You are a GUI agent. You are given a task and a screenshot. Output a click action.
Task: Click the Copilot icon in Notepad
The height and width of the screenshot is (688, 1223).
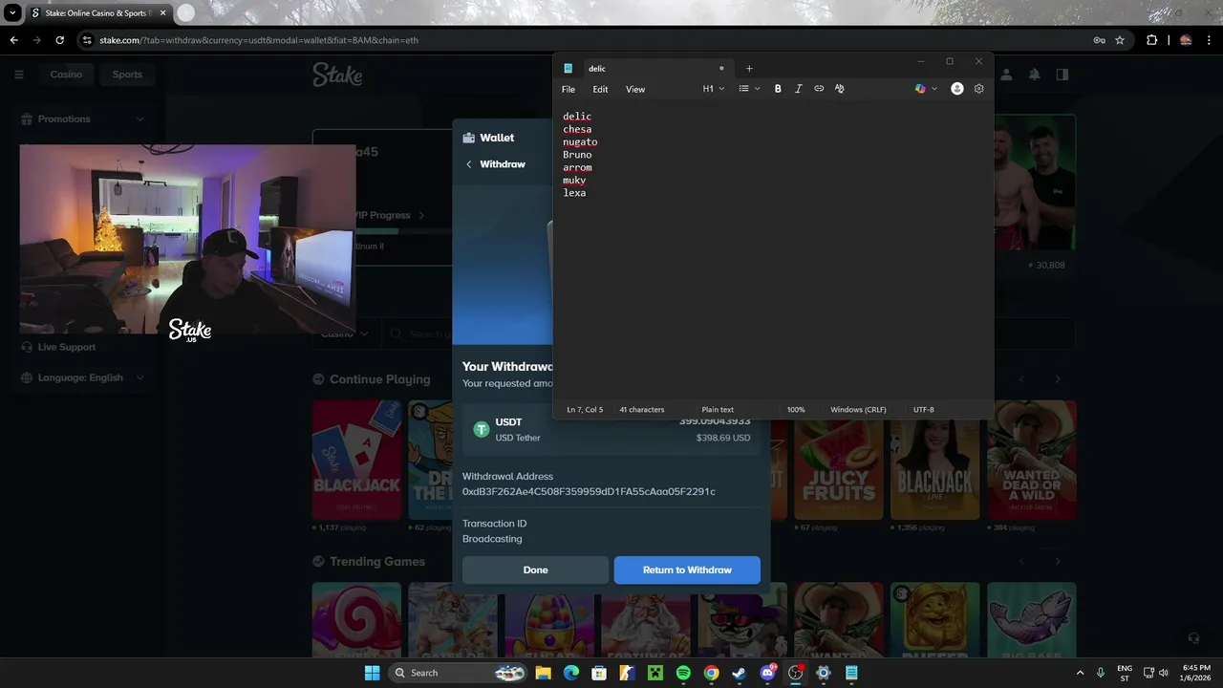[920, 89]
